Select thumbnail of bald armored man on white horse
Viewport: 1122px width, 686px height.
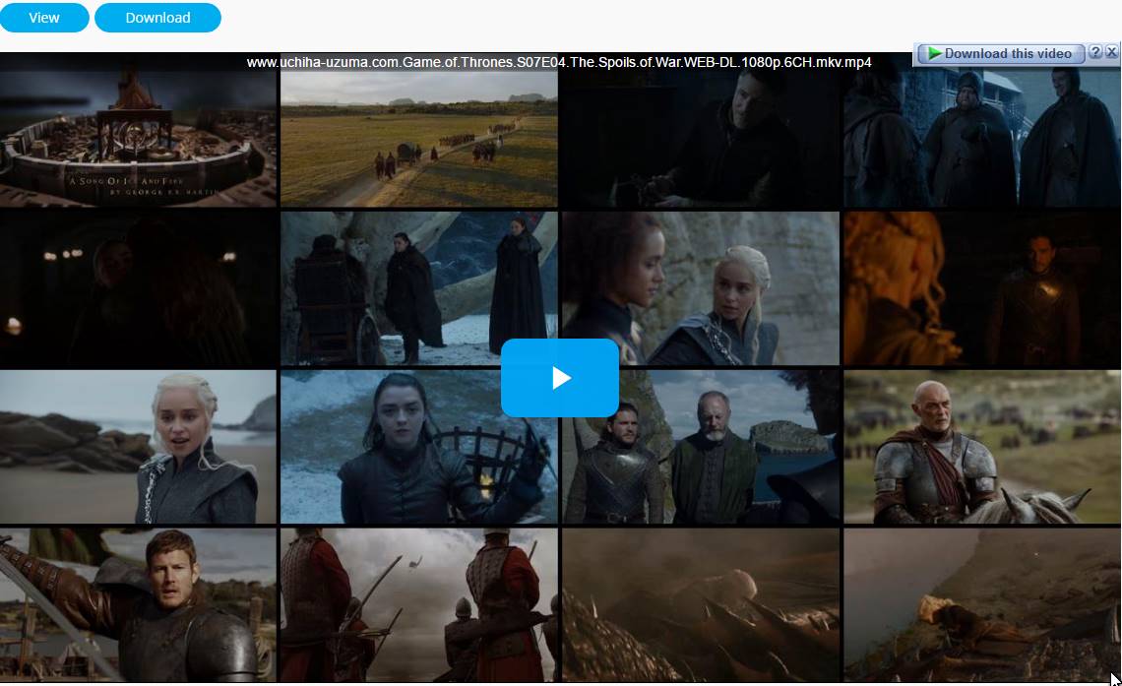tap(982, 447)
